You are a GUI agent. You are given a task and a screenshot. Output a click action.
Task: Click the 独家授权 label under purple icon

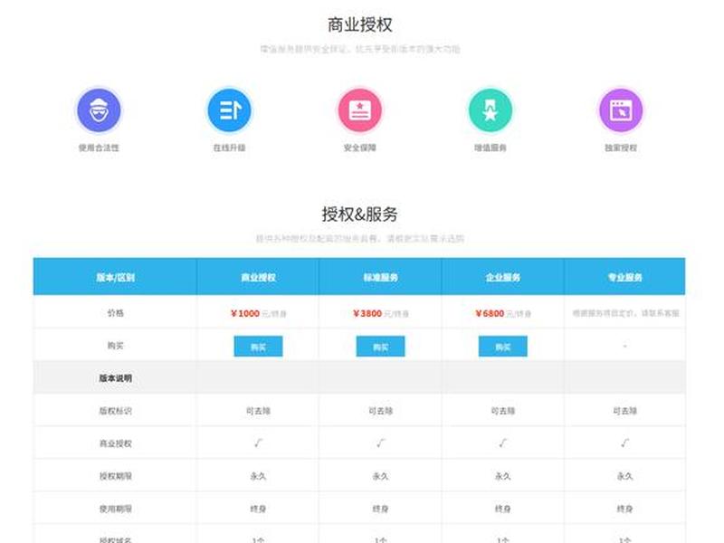[x=621, y=148]
